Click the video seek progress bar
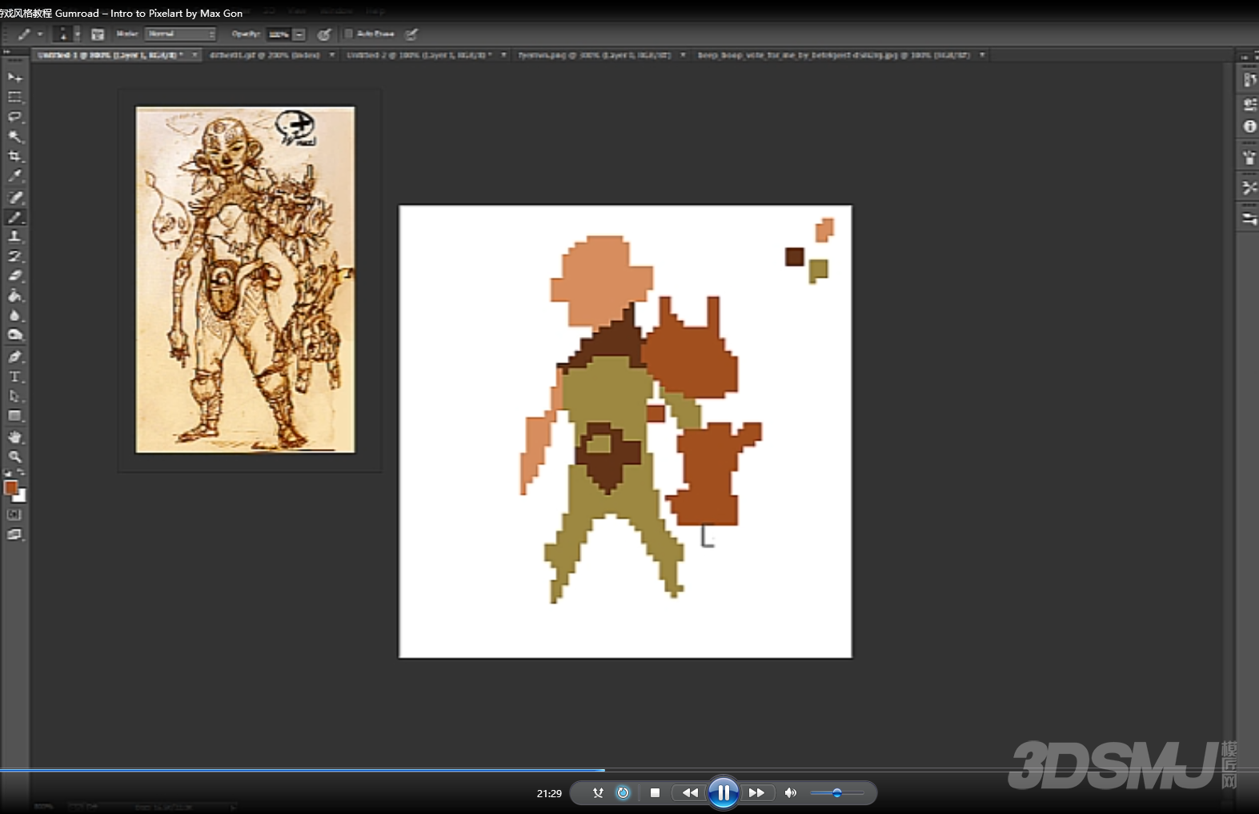This screenshot has width=1259, height=814. point(629,771)
